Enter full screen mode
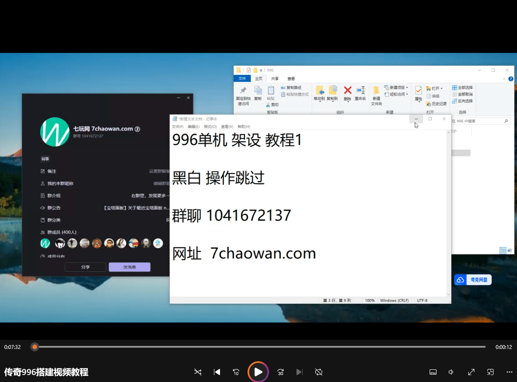This screenshot has width=517, height=382. point(471,372)
